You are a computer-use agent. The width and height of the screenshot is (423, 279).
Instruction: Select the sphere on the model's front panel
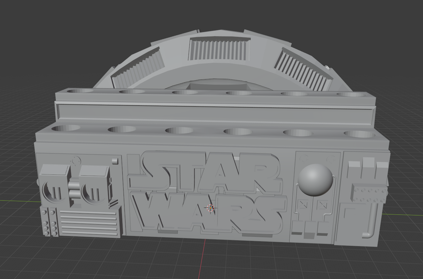click(315, 180)
